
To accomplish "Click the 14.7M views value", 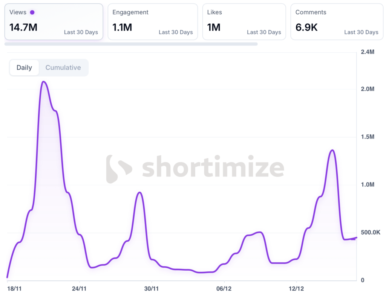I will tap(23, 27).
